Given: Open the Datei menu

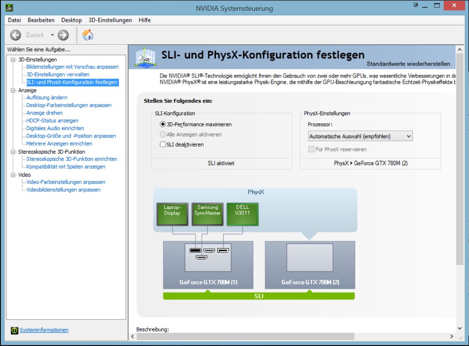Looking at the screenshot, I should point(15,20).
